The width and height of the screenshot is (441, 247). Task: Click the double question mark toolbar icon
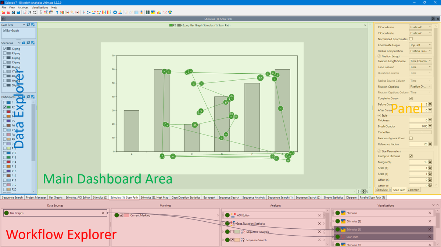(x=30, y=12)
